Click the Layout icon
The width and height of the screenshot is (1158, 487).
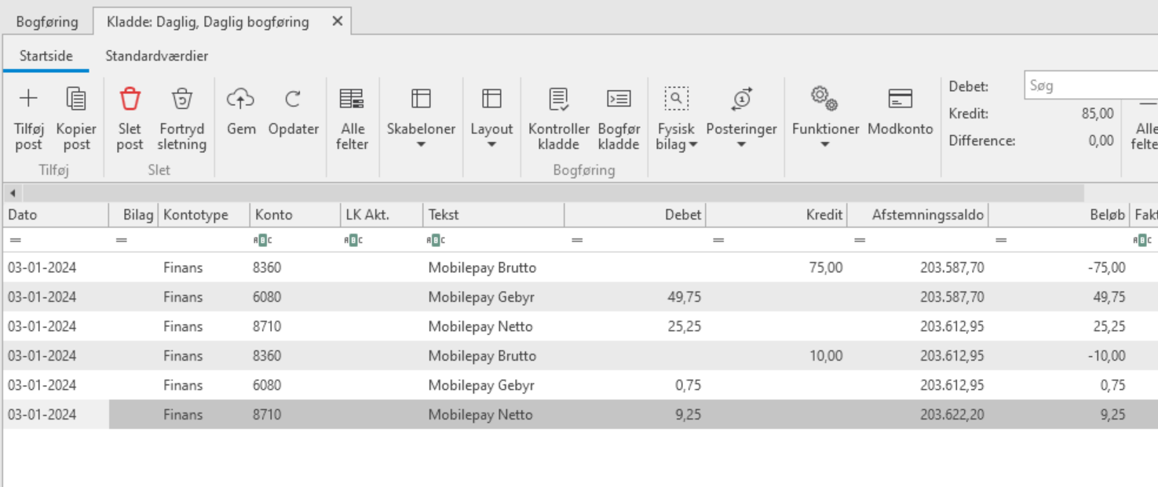coord(491,98)
